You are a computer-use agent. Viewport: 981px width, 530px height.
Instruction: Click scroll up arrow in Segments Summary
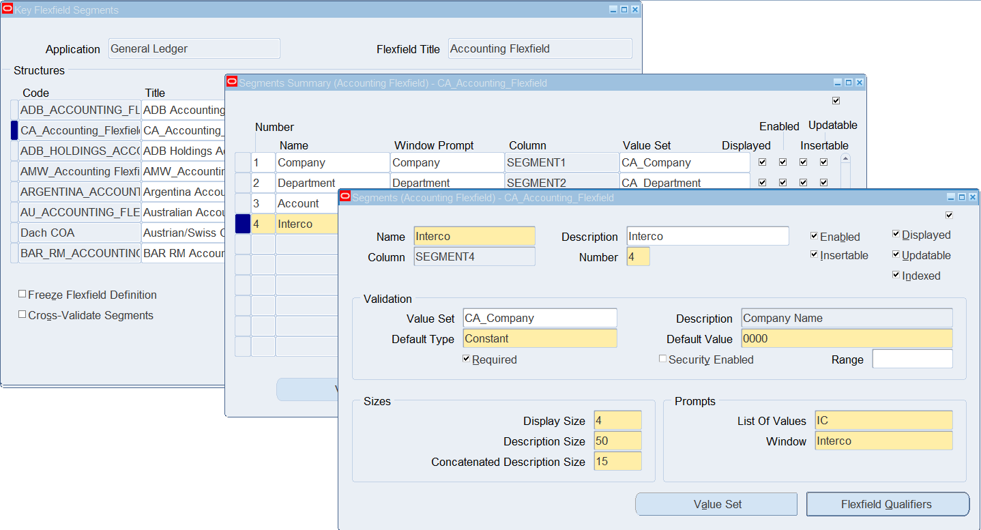[x=846, y=158]
